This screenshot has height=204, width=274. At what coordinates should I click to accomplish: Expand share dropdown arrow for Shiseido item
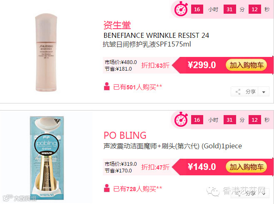click(x=264, y=92)
